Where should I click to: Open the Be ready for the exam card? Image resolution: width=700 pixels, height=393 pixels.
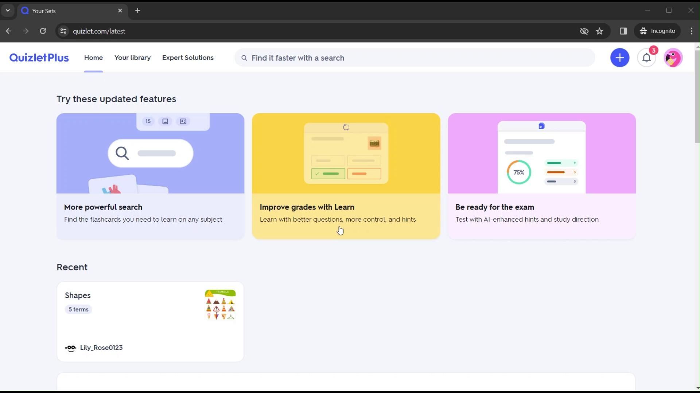[541, 176]
